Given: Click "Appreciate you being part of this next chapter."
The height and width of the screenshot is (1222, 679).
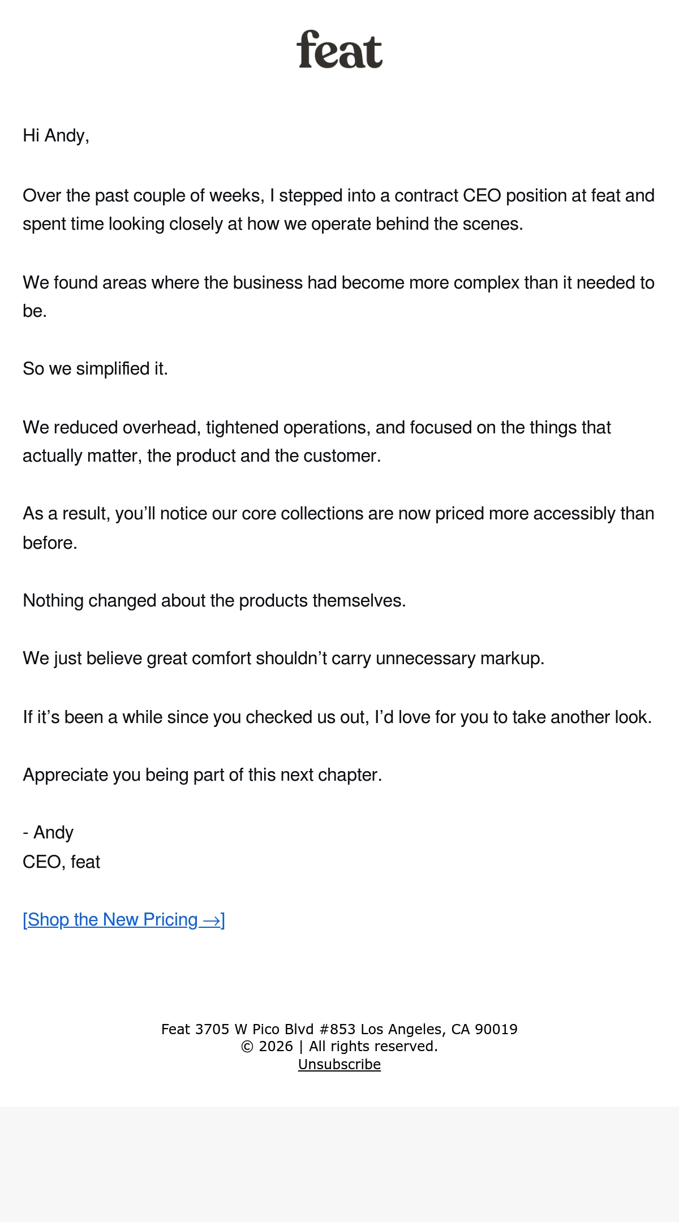Looking at the screenshot, I should 203,775.
